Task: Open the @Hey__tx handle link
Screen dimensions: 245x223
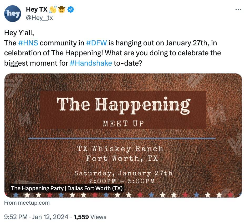Action: coord(39,18)
